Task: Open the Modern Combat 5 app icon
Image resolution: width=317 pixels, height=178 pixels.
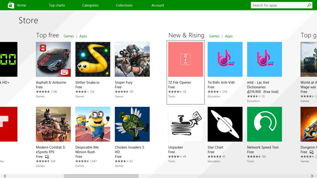Action: pos(53,124)
